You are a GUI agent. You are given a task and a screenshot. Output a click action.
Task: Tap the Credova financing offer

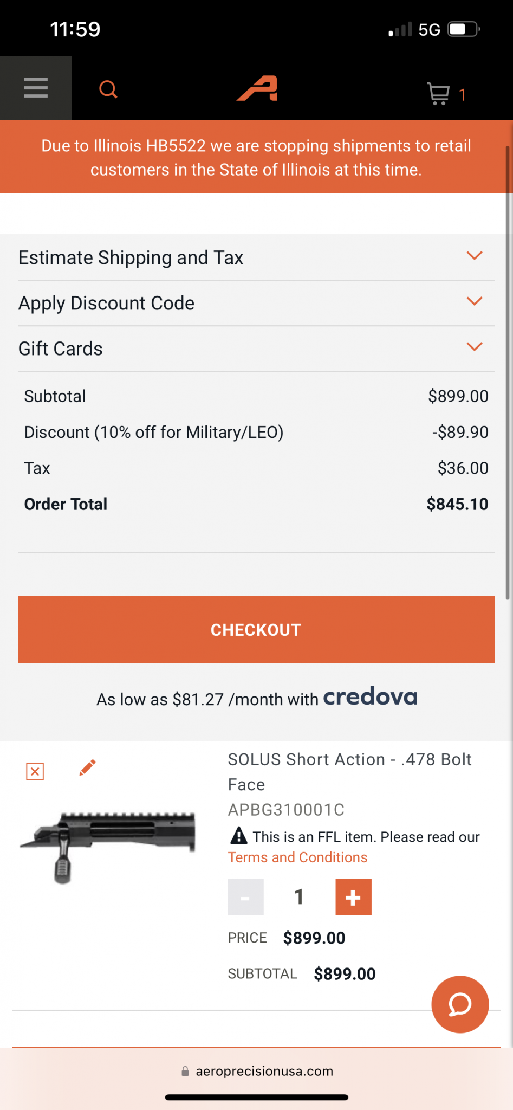(257, 698)
